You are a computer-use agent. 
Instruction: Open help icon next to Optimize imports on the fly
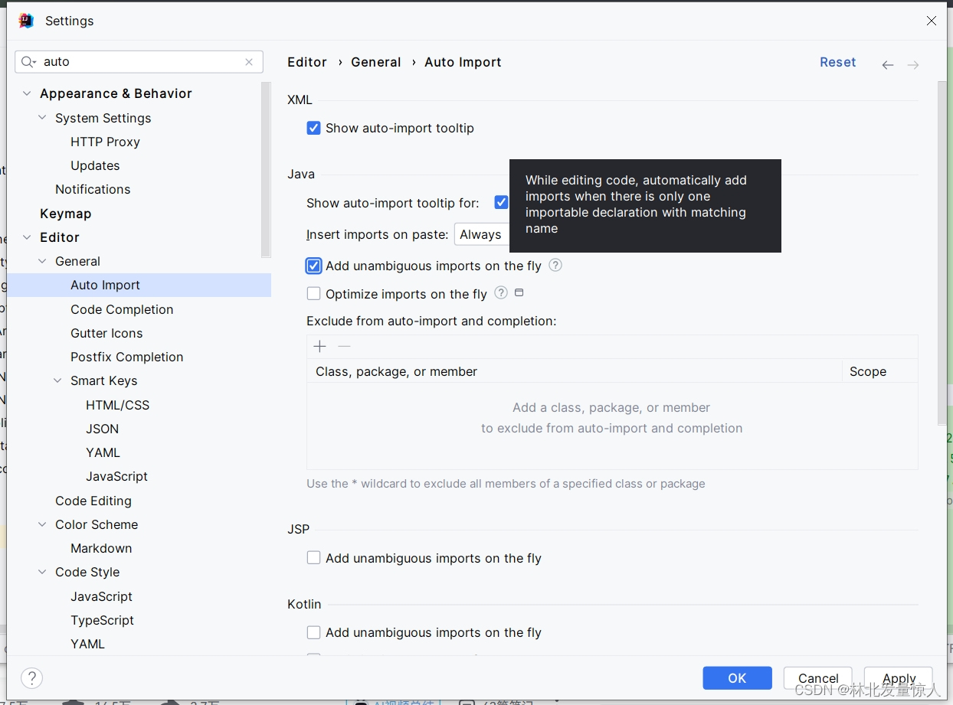point(501,292)
